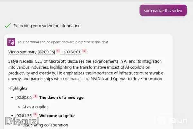193x129 pixels.
Task: Click the data protection notice text
Action: (x=63, y=42)
